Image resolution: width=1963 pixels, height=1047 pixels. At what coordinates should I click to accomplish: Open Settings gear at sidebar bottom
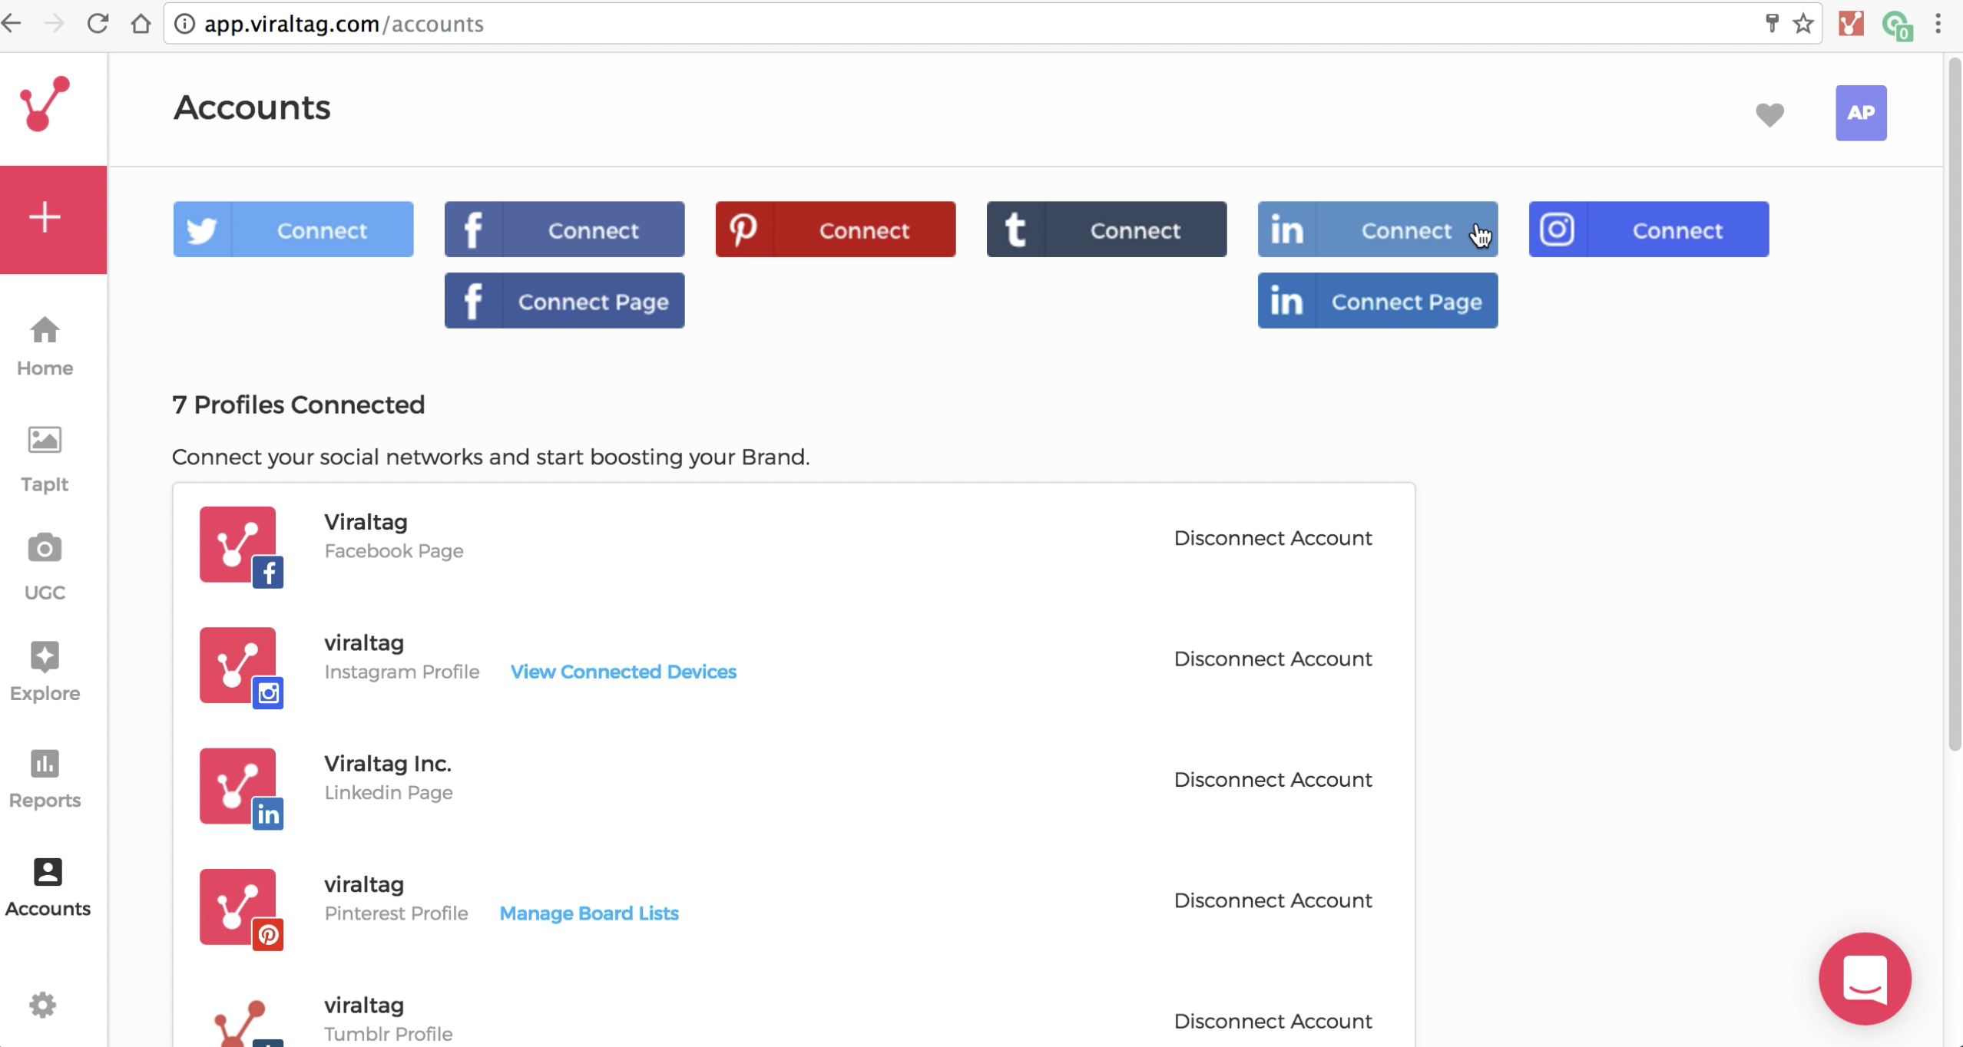tap(44, 1004)
